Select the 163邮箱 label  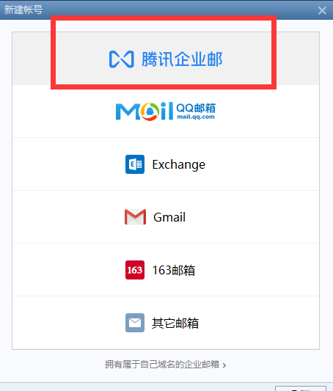pos(174,270)
